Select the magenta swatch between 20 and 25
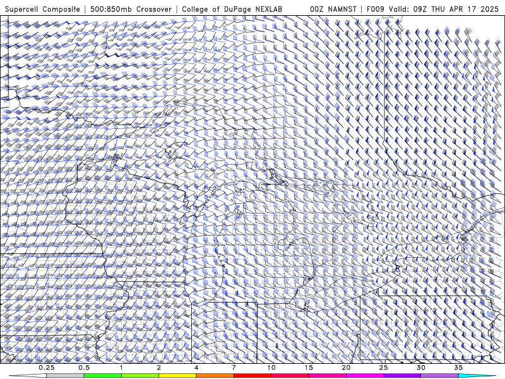The width and height of the screenshot is (505, 379). [x=365, y=376]
